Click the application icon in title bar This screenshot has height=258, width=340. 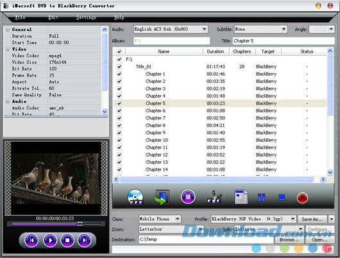[x=6, y=6]
